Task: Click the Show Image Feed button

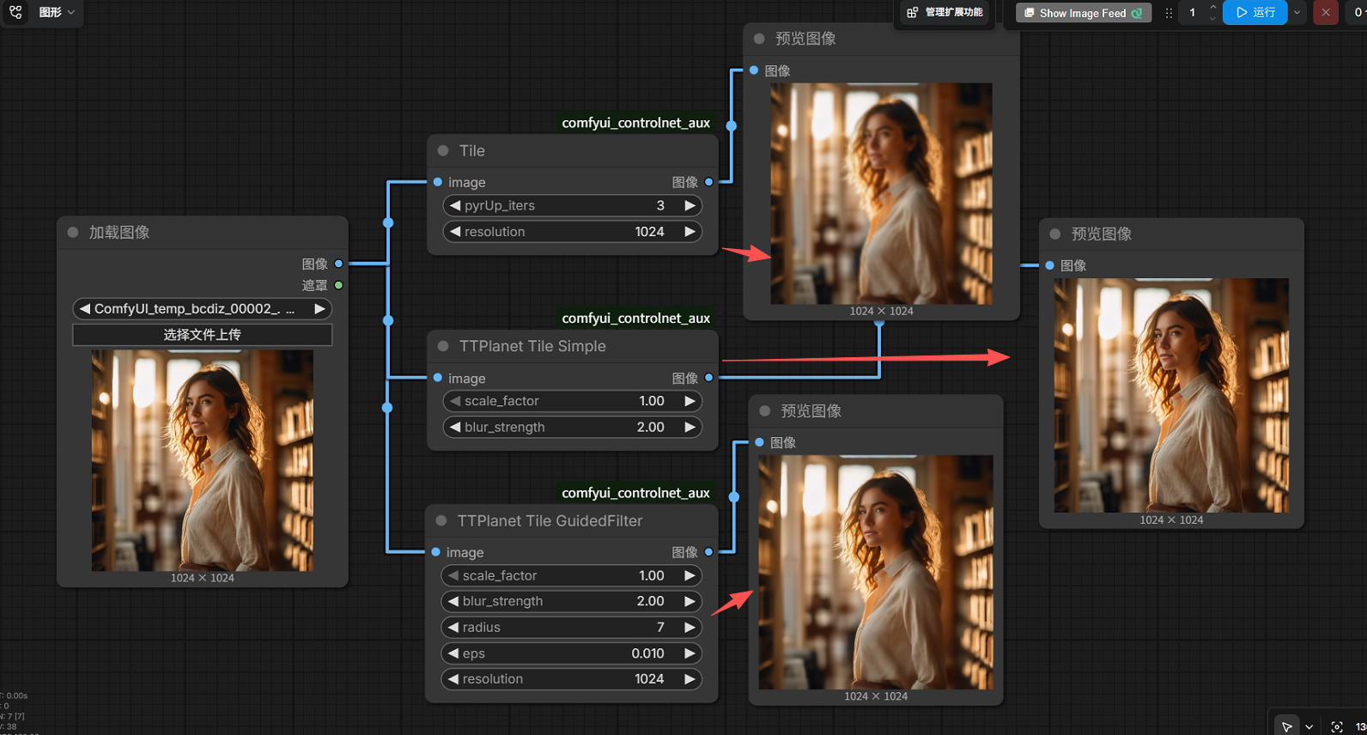Action: [x=1083, y=13]
